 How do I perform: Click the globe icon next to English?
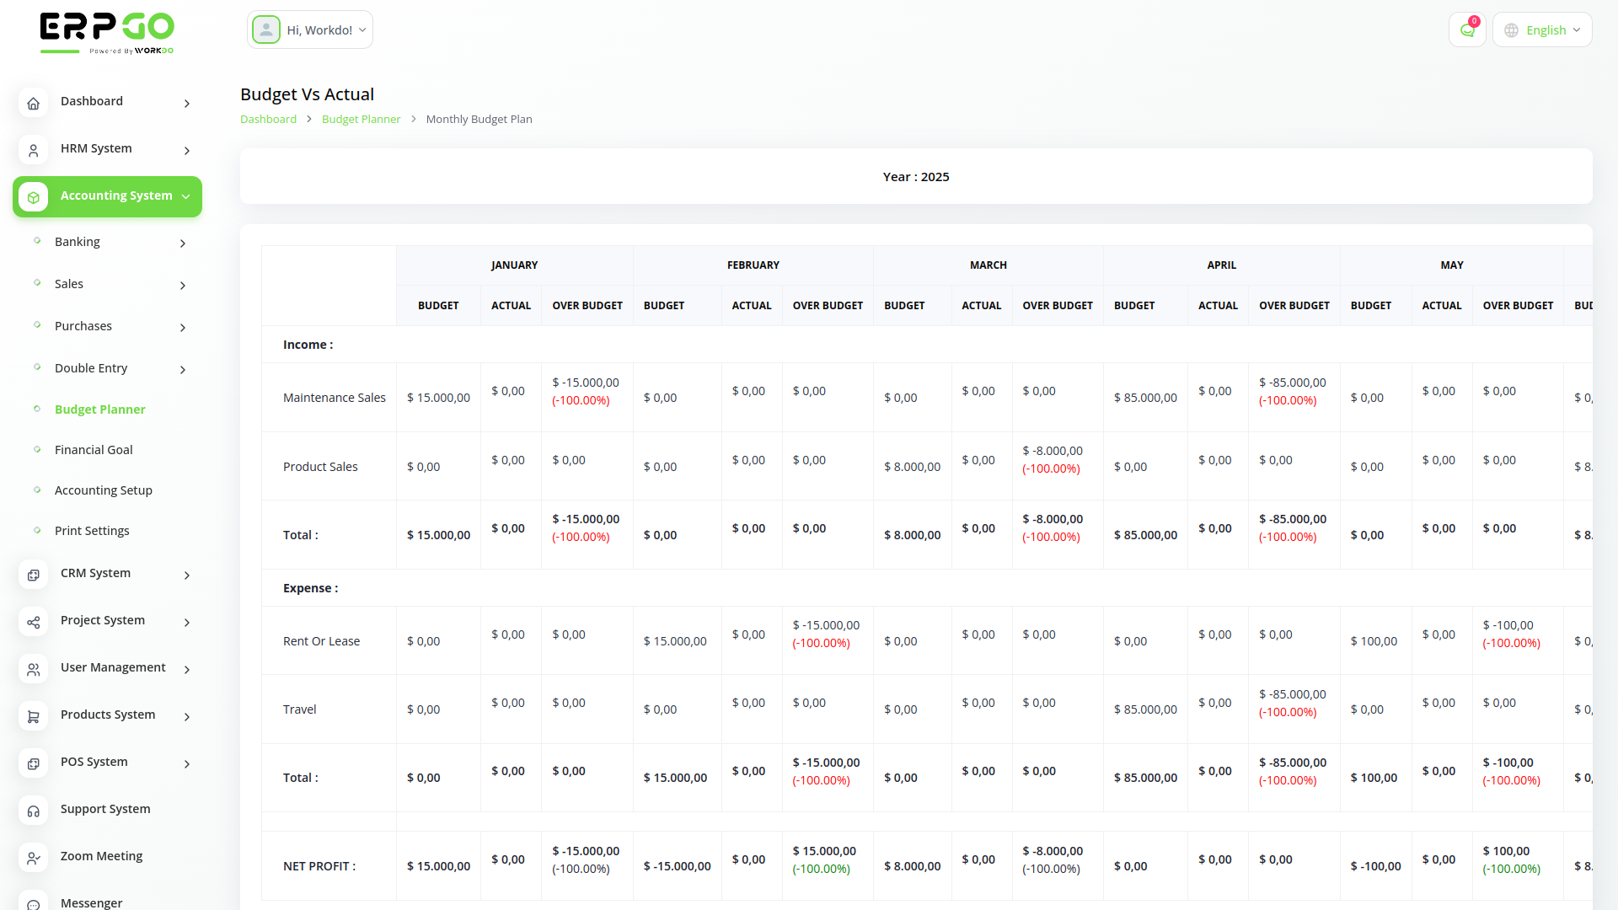point(1511,29)
